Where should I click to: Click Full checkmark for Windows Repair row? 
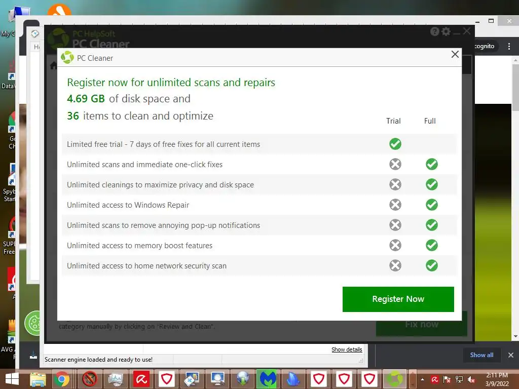432,205
